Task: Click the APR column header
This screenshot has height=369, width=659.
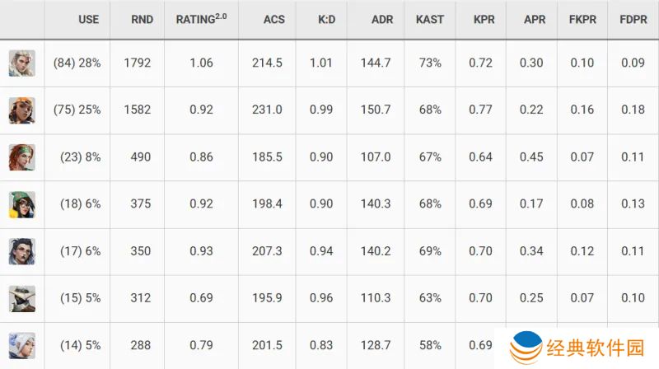Action: pos(534,19)
